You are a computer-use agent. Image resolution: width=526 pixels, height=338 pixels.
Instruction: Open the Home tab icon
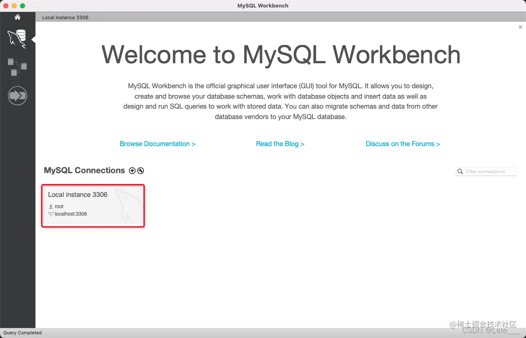tap(17, 17)
